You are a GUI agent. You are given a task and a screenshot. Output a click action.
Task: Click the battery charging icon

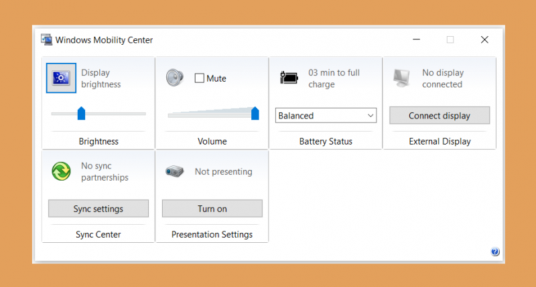289,78
